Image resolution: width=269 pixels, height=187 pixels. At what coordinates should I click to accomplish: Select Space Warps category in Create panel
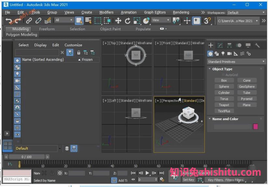(242, 54)
